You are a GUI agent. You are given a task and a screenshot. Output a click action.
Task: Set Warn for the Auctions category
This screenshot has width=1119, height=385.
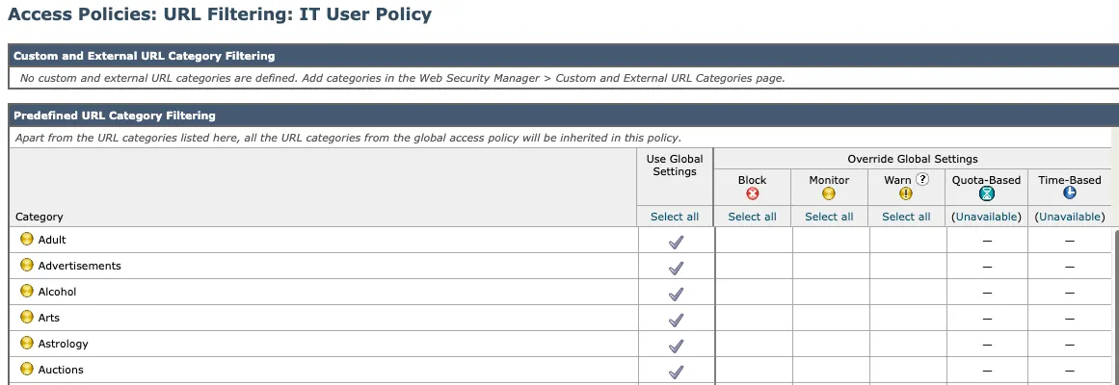coord(908,370)
